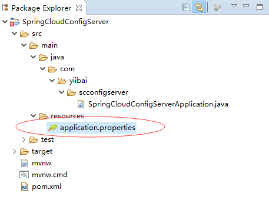269x213 pixels.
Task: Click the yiibai folder icon
Action: coord(62,81)
